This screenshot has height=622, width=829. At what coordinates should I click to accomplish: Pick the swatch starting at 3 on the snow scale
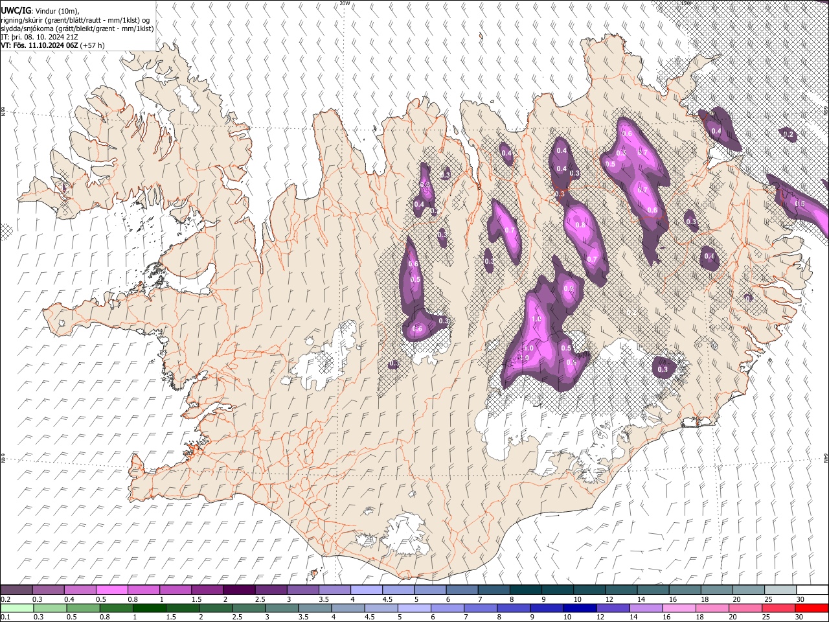pos(302,590)
